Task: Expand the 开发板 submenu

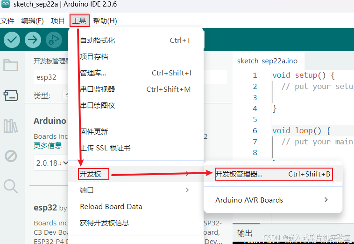Action: click(136, 174)
